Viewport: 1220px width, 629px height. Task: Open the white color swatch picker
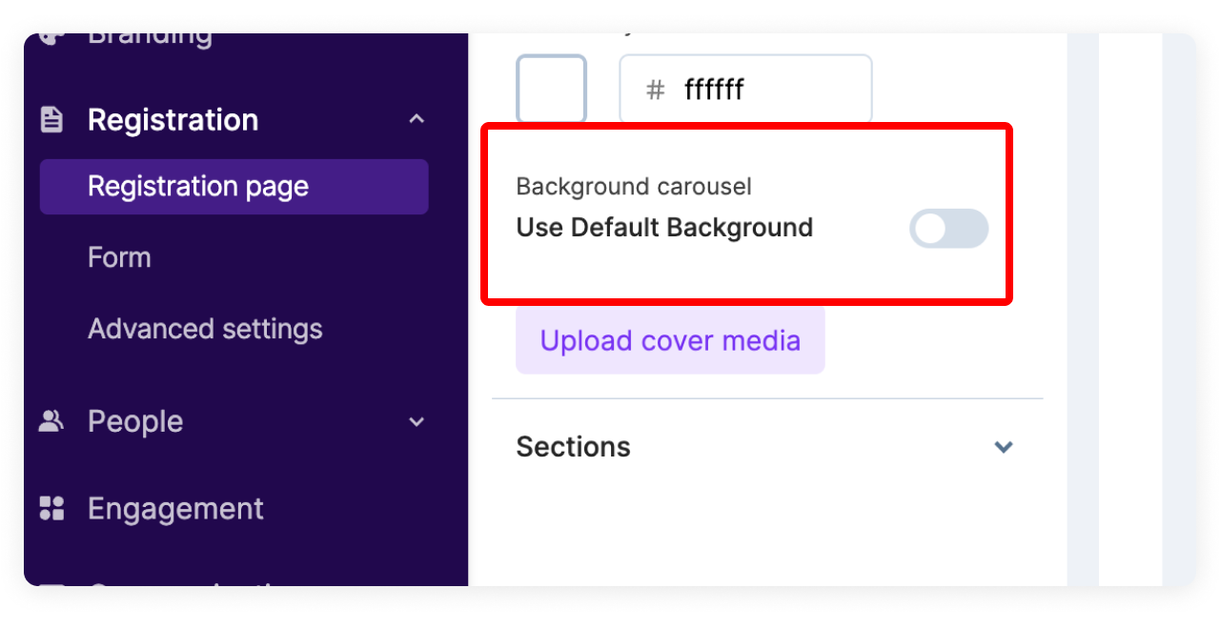(x=551, y=90)
